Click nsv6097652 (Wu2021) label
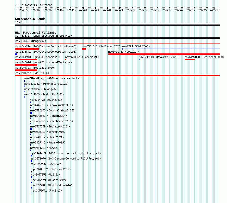This screenshot has width=227, height=203. pyautogui.click(x=45, y=175)
